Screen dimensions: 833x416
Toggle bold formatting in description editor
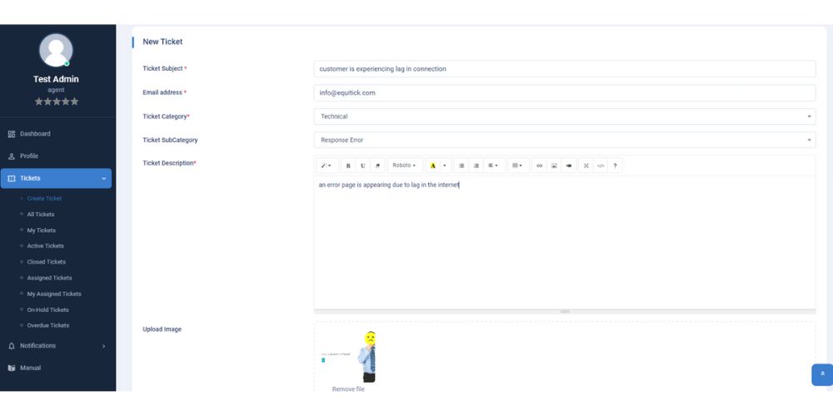[348, 166]
